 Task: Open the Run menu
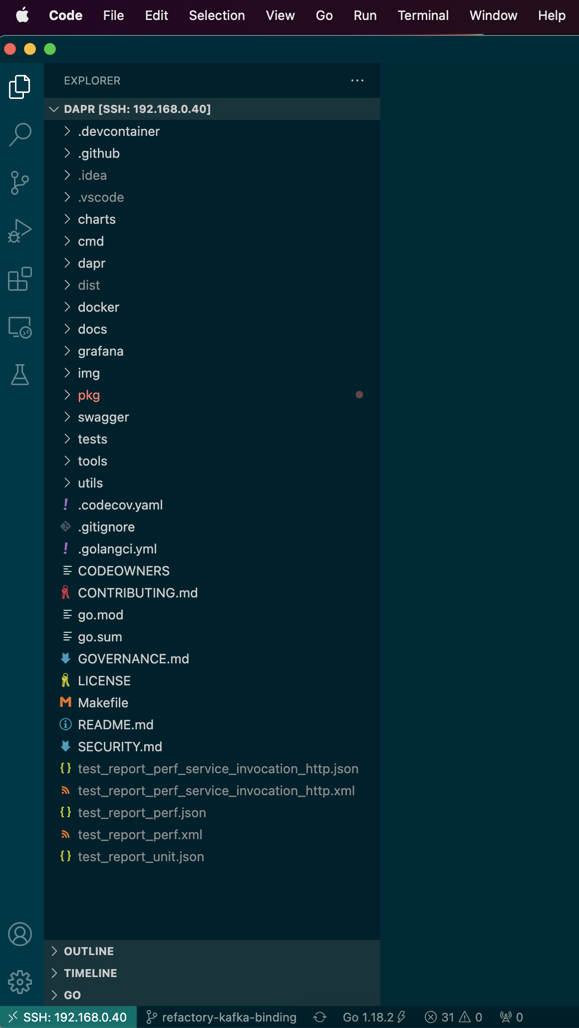(365, 15)
